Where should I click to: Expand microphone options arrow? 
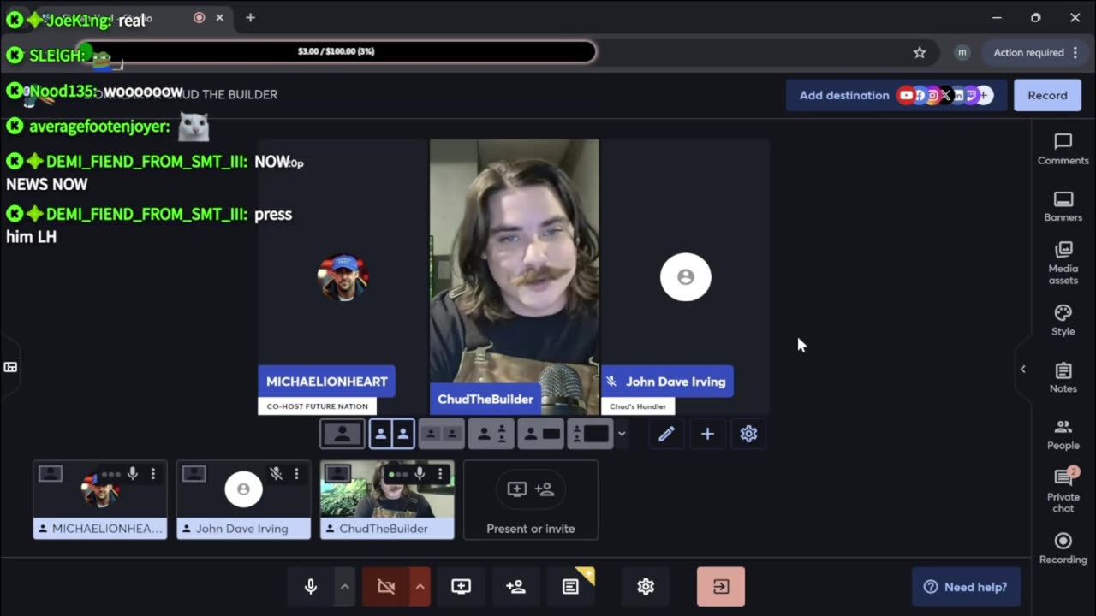click(344, 587)
